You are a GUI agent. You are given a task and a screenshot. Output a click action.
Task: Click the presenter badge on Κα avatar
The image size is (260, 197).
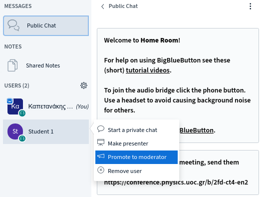9,100
